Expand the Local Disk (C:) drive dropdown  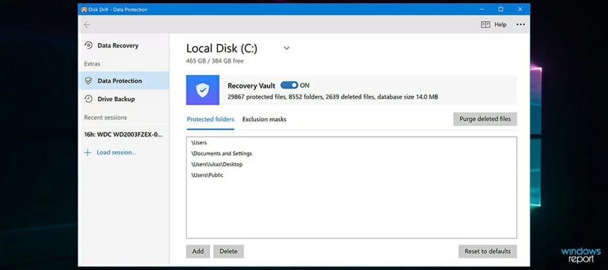286,48
